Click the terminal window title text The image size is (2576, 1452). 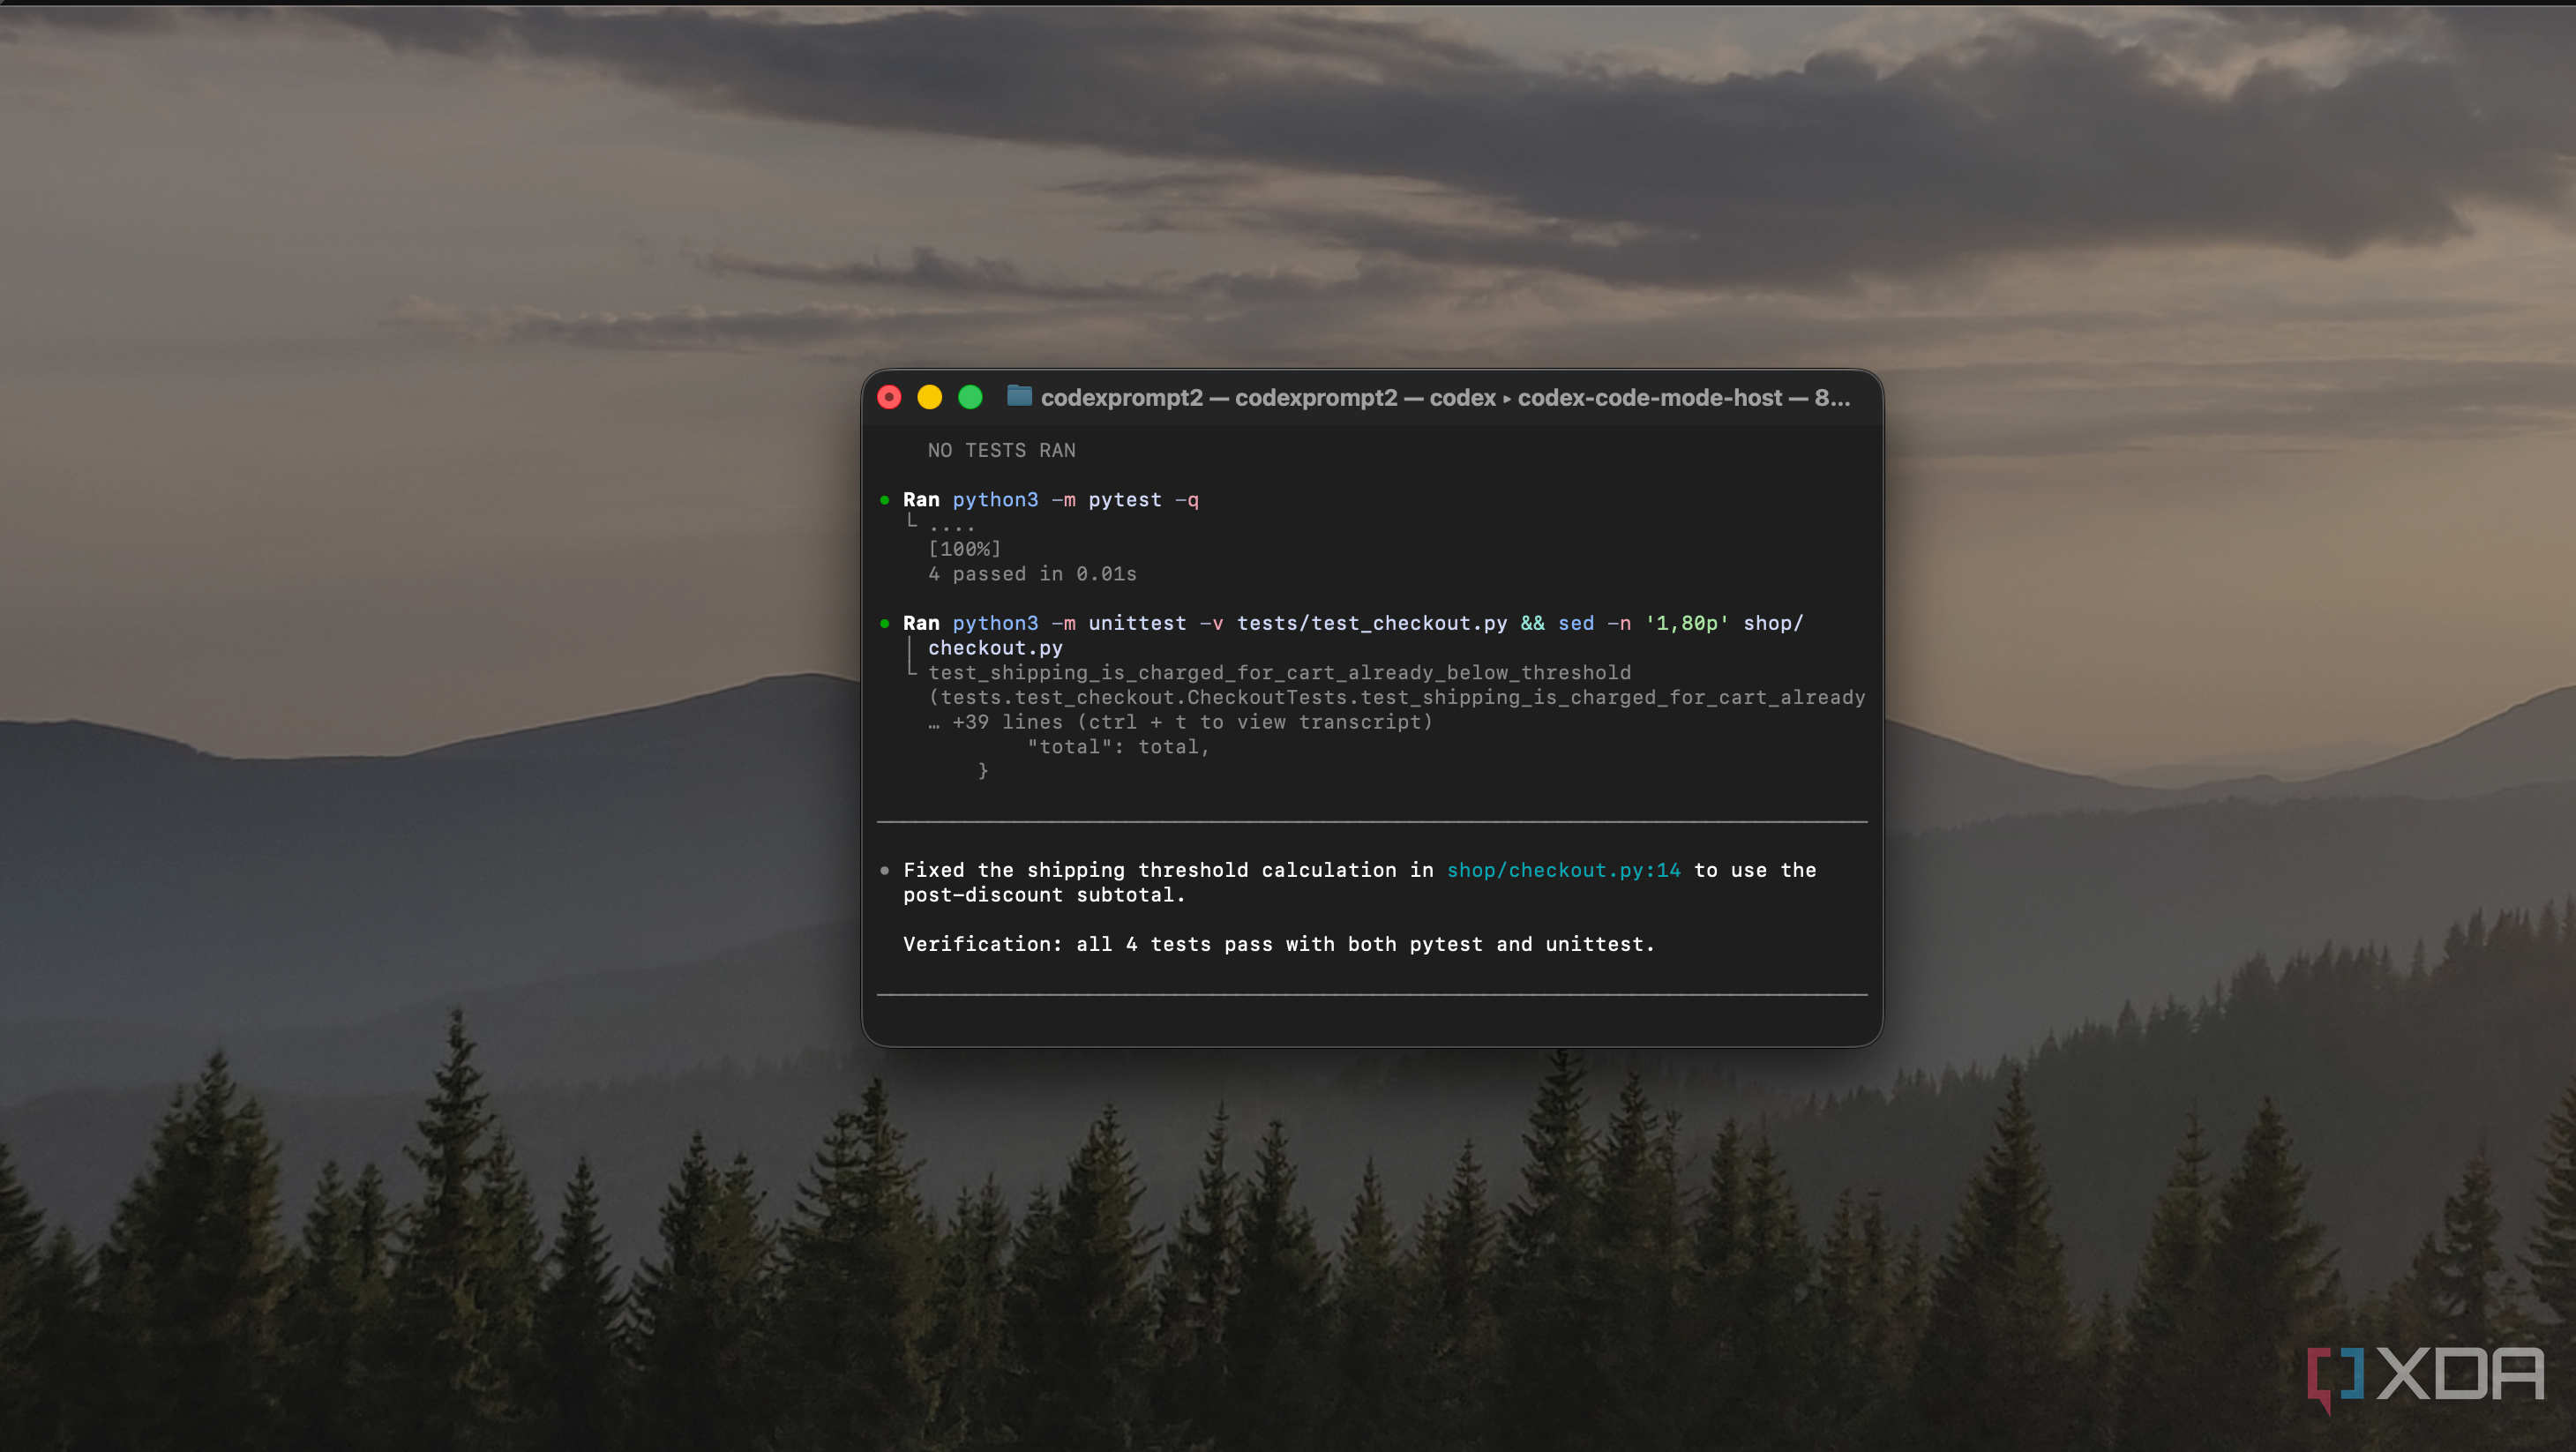coord(1445,398)
